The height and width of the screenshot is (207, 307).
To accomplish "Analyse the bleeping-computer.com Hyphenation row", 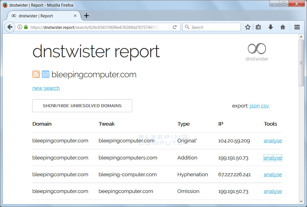I will click(x=273, y=175).
